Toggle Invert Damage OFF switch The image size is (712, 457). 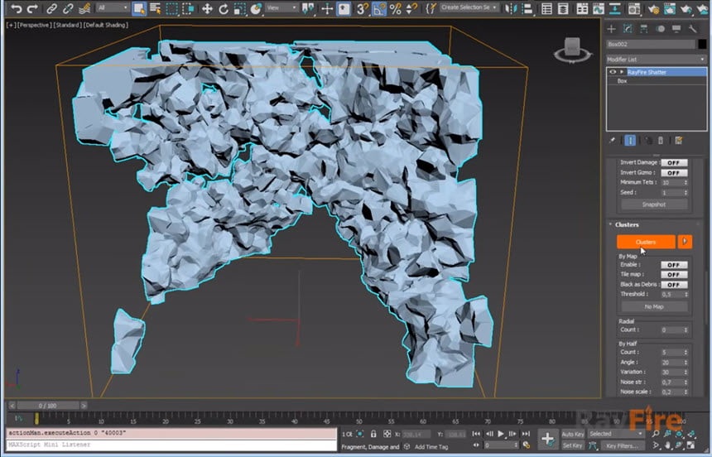tap(674, 162)
